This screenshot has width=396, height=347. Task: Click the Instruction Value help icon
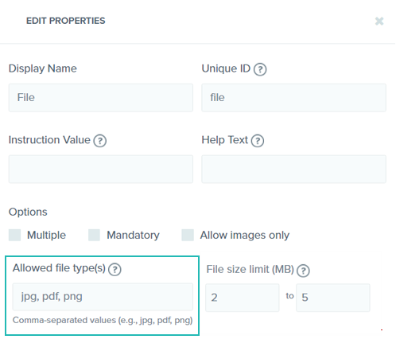[x=100, y=141]
